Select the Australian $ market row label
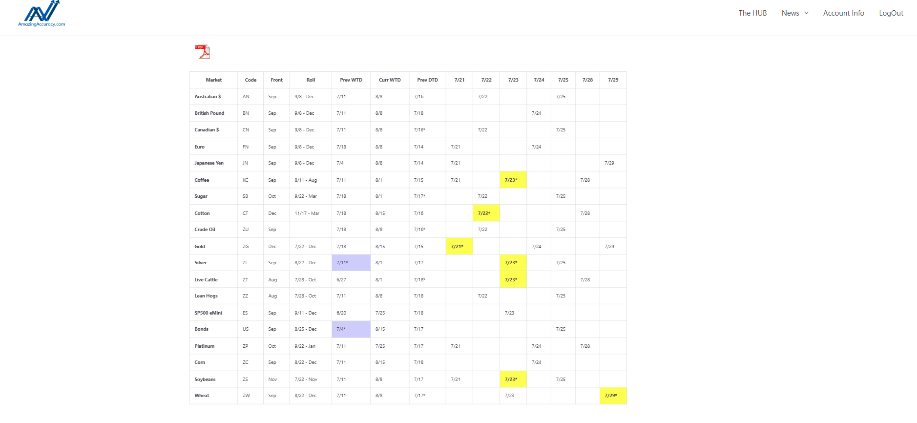The width and height of the screenshot is (917, 423). [208, 97]
